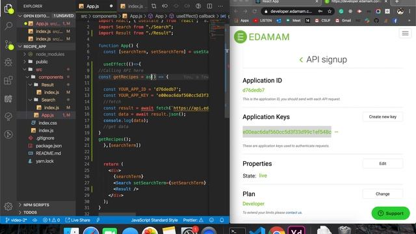Bookmark this page with star icon

click(330, 12)
